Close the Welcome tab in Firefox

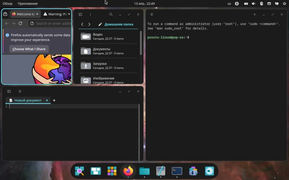point(37,14)
